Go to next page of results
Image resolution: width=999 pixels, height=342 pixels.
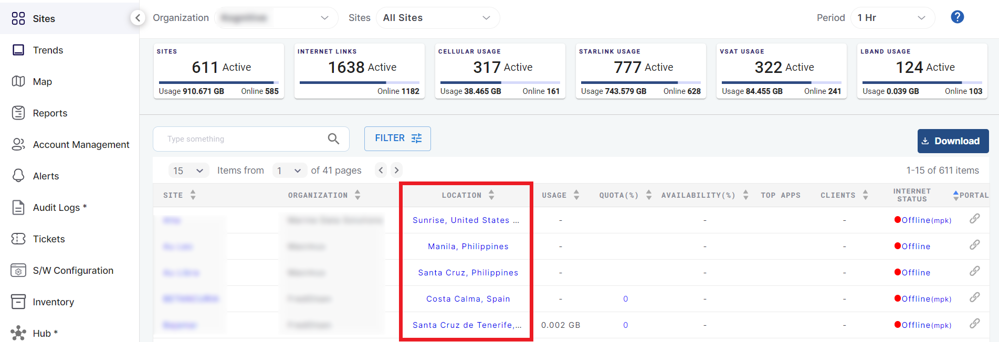coord(397,170)
